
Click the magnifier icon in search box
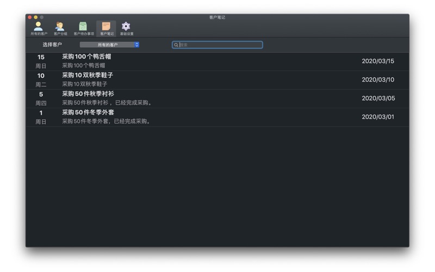click(x=176, y=45)
